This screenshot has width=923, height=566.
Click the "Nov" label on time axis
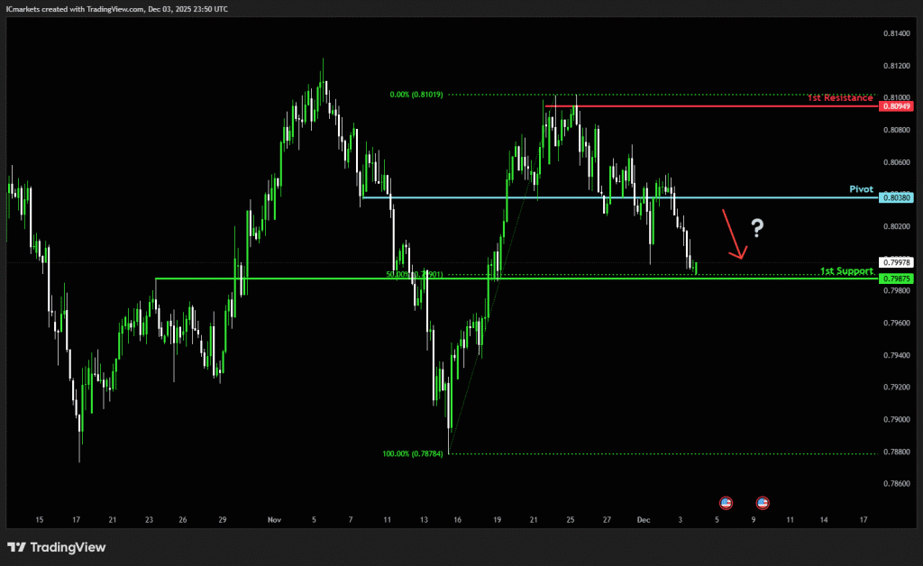pos(274,520)
